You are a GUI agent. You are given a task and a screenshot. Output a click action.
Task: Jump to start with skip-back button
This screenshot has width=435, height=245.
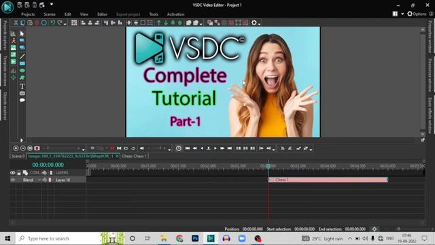point(188,148)
